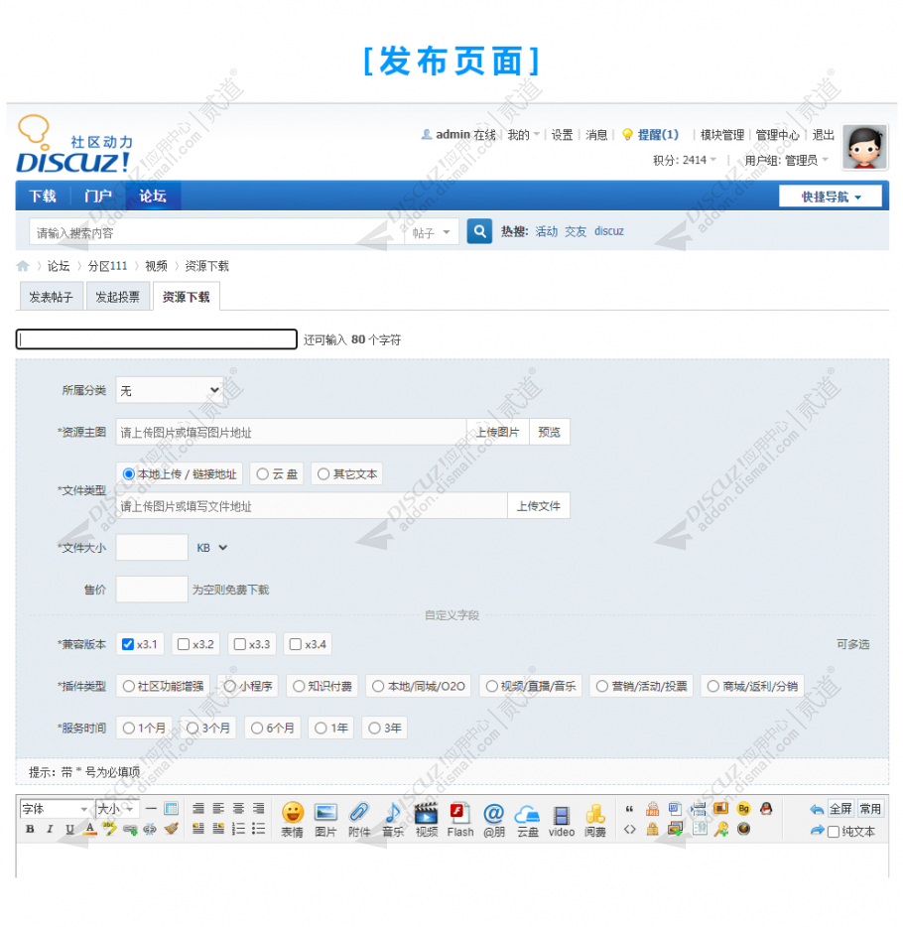
Task: Open the 提醒(1) notifications link
Action: point(658,135)
